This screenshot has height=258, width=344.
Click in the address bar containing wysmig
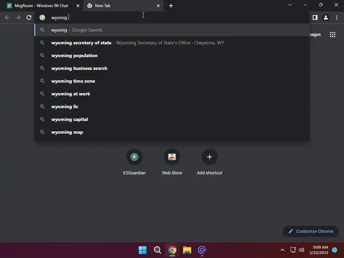172,17
